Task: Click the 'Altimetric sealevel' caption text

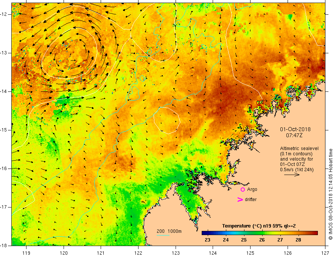Action: click(299, 149)
